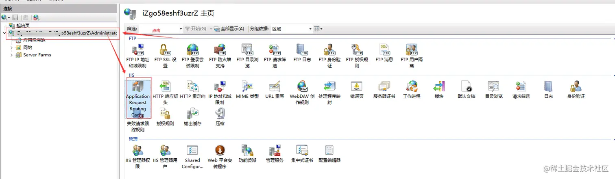Screen dimensions: 615x179
Task: Open 默认文档 feature
Action: coord(466,90)
